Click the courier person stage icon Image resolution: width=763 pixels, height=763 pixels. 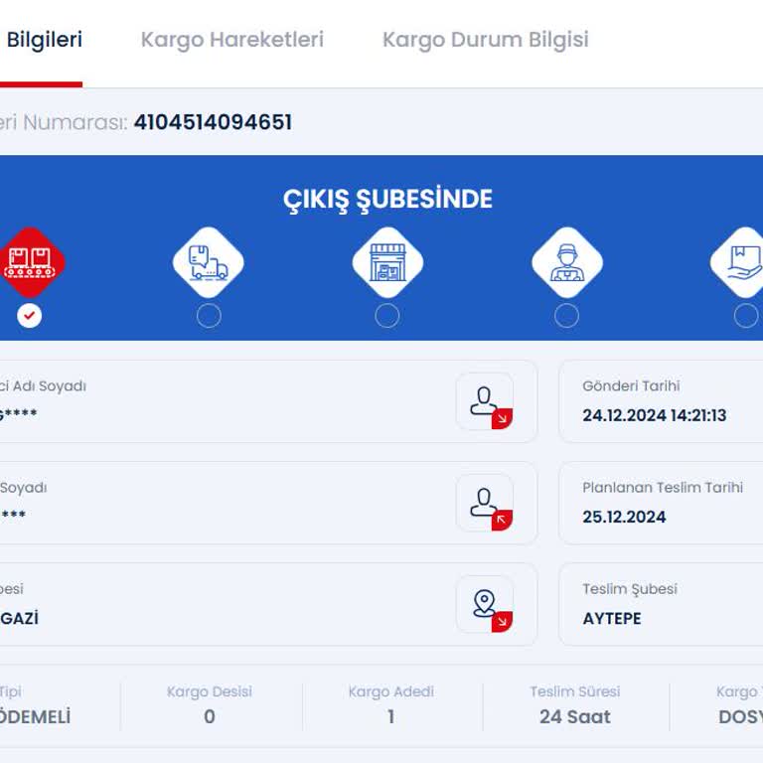pyautogui.click(x=567, y=262)
